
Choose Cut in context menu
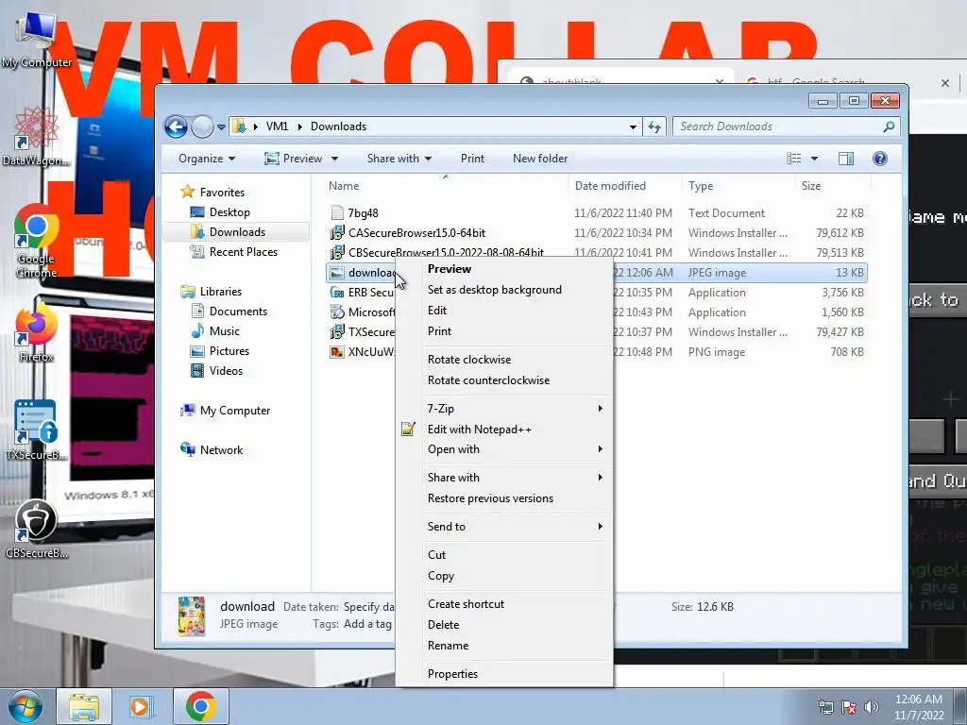[436, 555]
